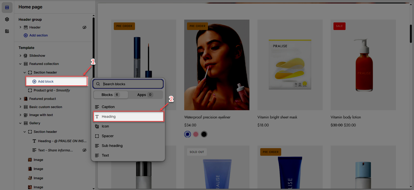Open the Waterproof precision eyeliner product link
414x190 pixels.
[207, 117]
